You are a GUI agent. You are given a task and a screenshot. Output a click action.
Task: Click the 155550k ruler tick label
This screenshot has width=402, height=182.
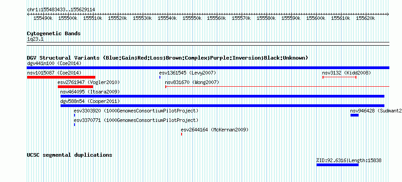(x=192, y=18)
